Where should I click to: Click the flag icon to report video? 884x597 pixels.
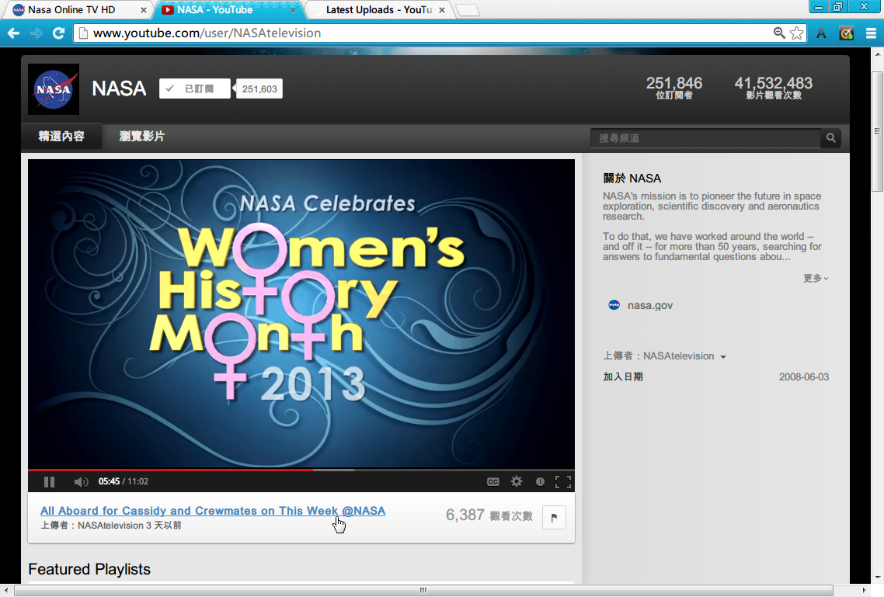coord(554,518)
